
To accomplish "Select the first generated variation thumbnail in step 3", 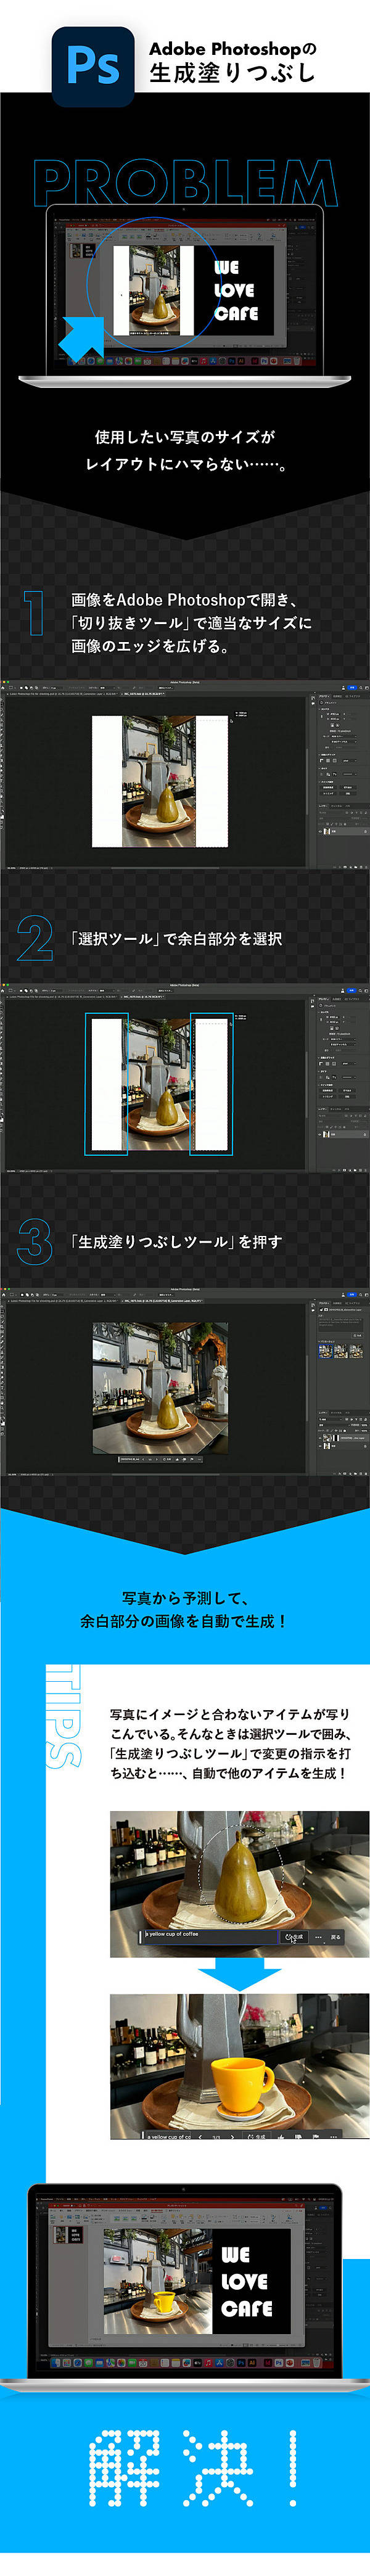I will (325, 1351).
